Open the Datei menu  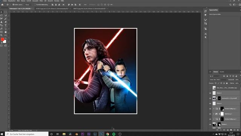[x=5, y=1]
